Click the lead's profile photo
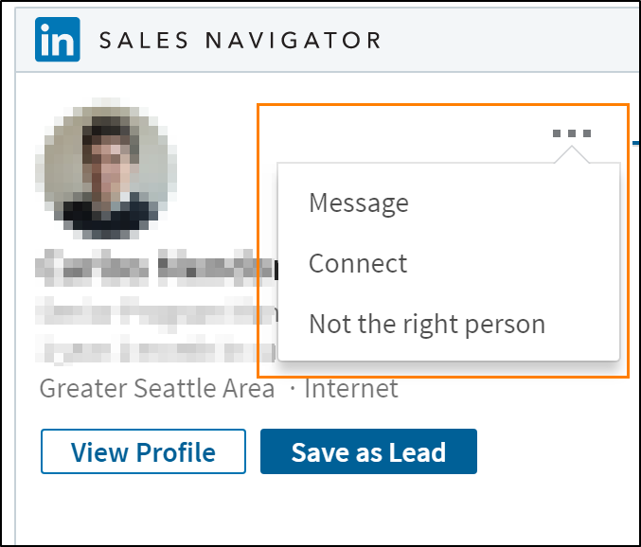This screenshot has height=547, width=641. tap(106, 168)
